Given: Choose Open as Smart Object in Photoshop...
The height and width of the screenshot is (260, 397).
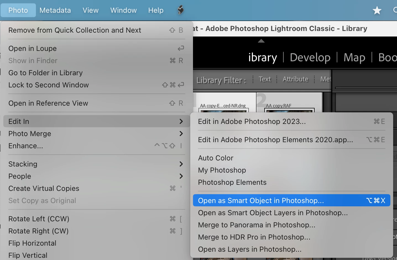Looking at the screenshot, I should pyautogui.click(x=292, y=201).
